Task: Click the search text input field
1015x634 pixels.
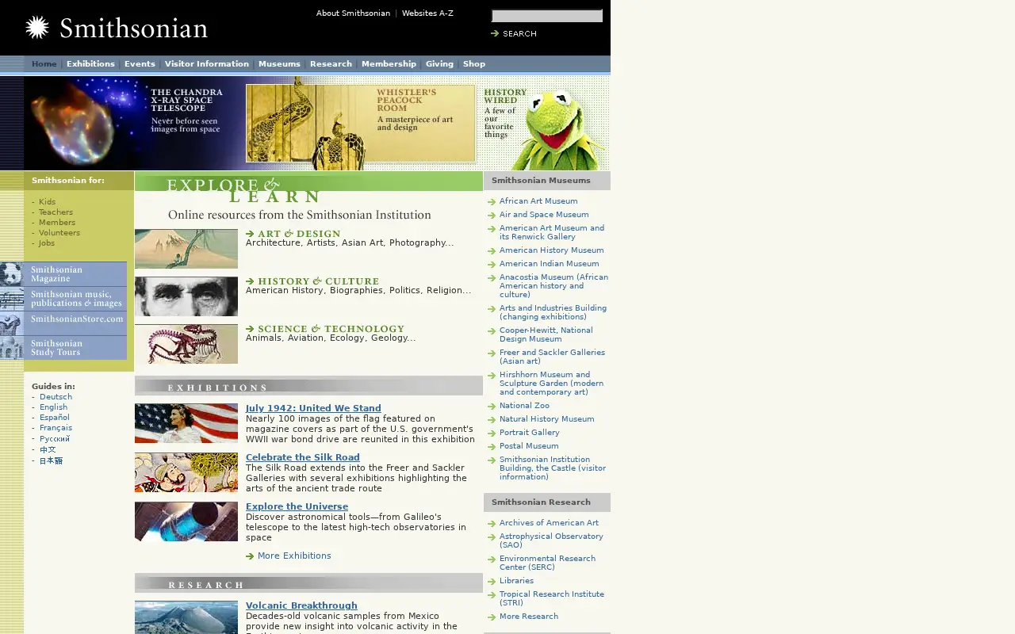Action: (x=547, y=16)
